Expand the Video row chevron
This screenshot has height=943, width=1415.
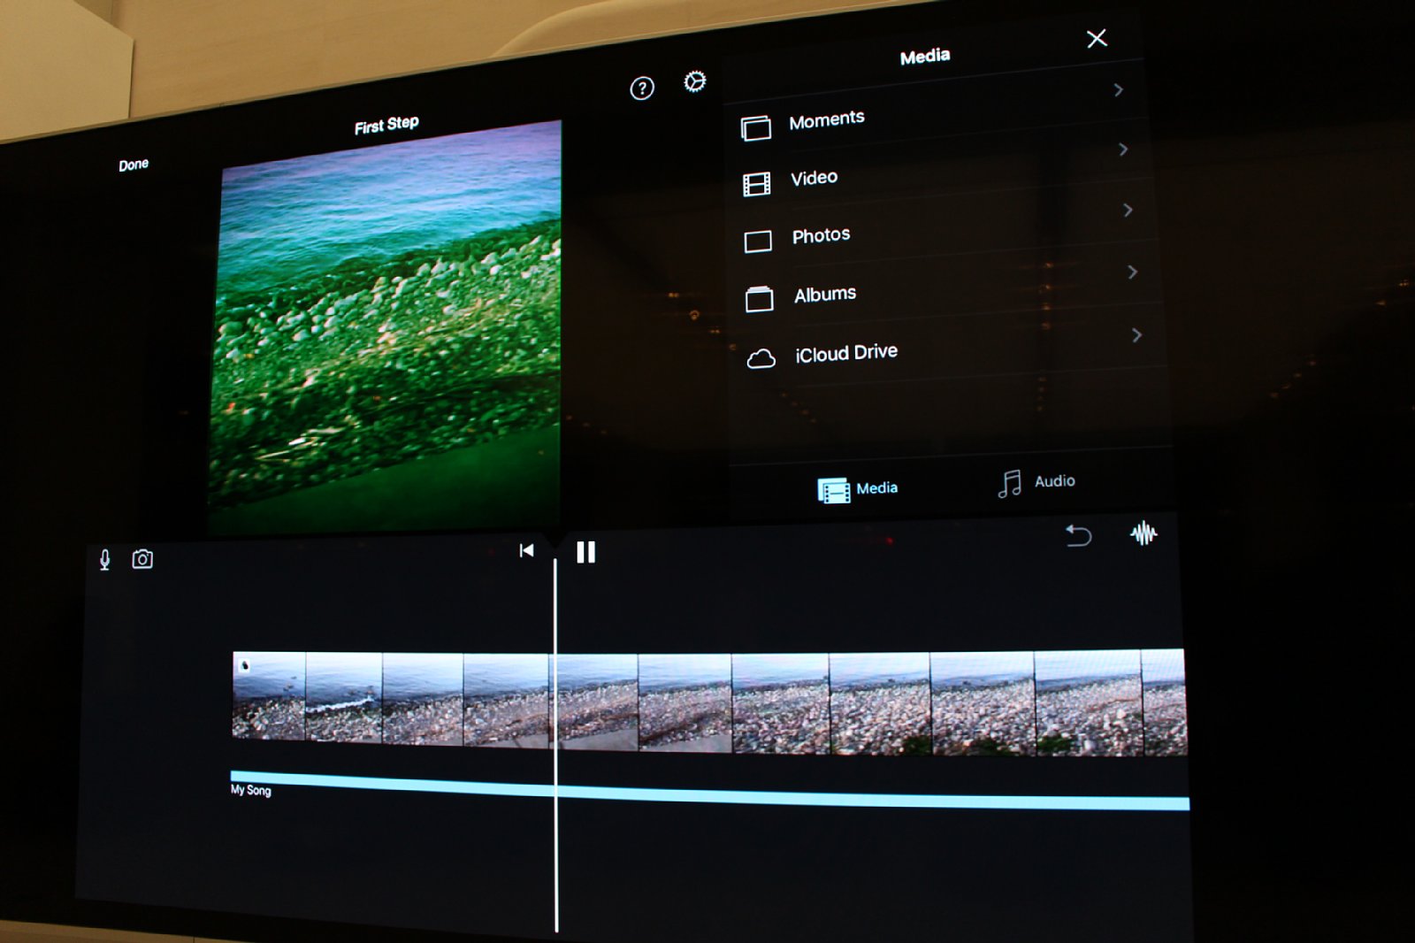(x=1123, y=149)
